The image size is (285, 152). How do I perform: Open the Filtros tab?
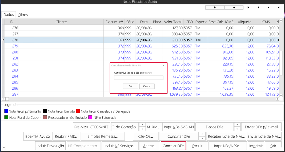point(23,15)
